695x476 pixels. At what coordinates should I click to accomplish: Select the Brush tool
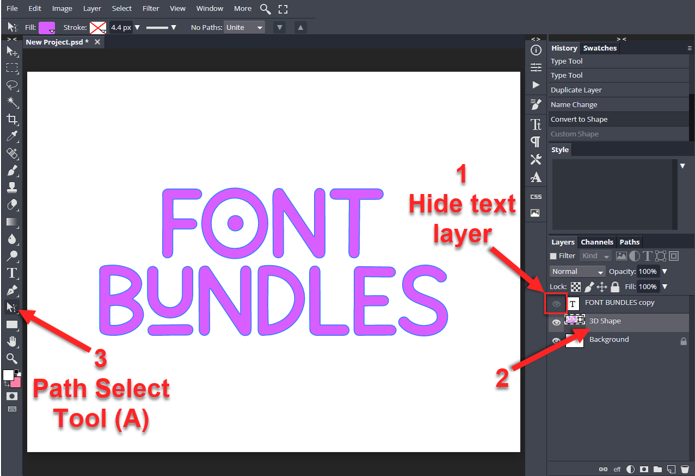click(x=11, y=171)
